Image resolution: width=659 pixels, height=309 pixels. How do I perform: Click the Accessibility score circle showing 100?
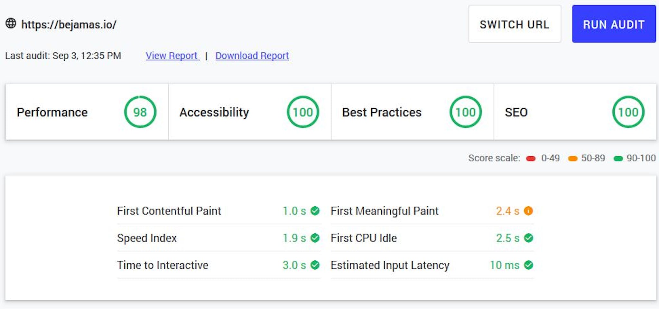pos(303,112)
